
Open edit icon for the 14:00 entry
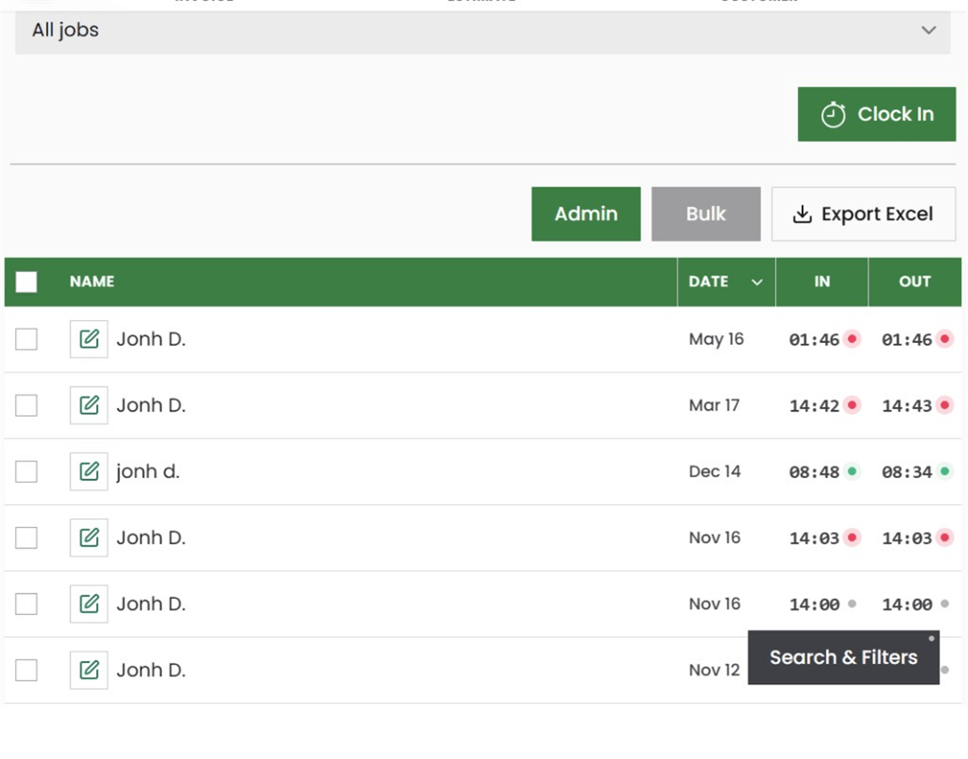coord(89,603)
